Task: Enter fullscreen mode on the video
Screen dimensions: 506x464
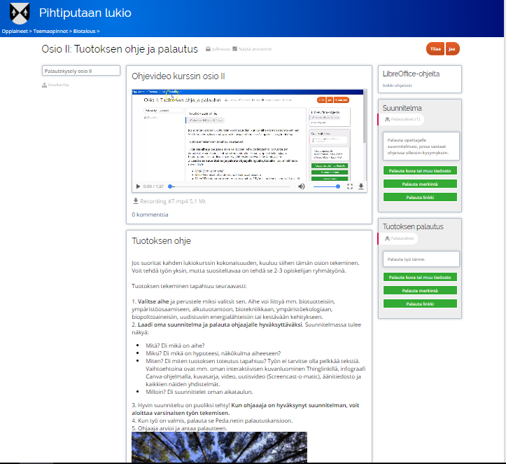Action: coord(350,186)
